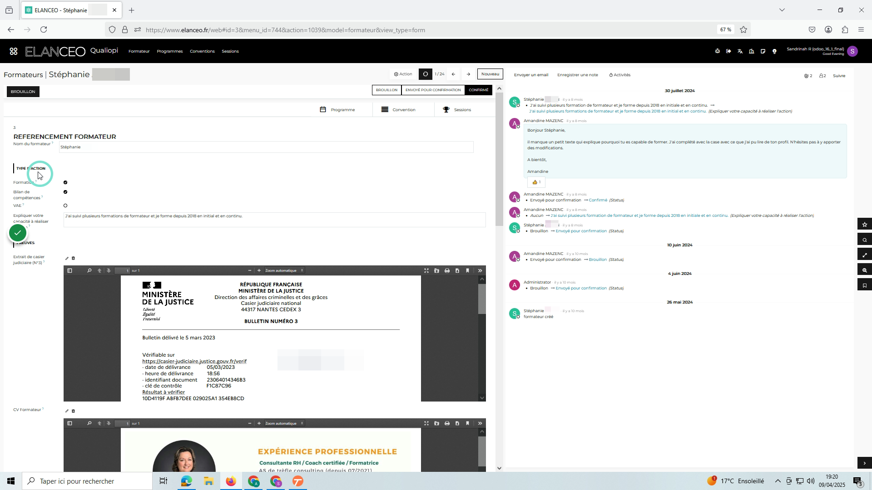Expand tools menu in CV Formateur PDF viewer

480,424
